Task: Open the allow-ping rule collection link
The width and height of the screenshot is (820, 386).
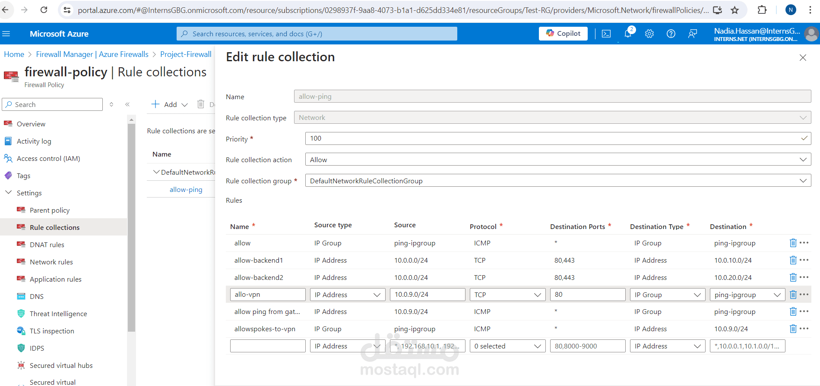Action: point(186,189)
